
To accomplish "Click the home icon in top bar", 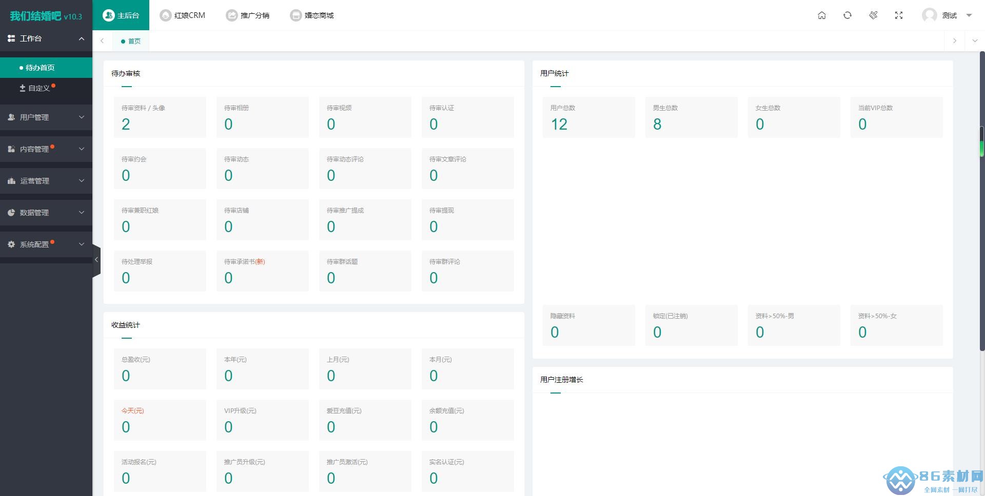I will [822, 15].
